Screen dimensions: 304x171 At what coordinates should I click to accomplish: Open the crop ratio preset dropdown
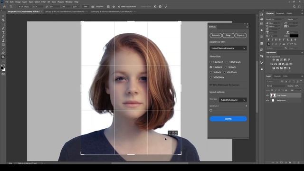pyautogui.click(x=24, y=7)
